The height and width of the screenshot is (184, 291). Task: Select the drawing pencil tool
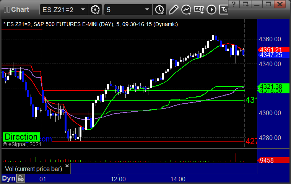coord(173,10)
